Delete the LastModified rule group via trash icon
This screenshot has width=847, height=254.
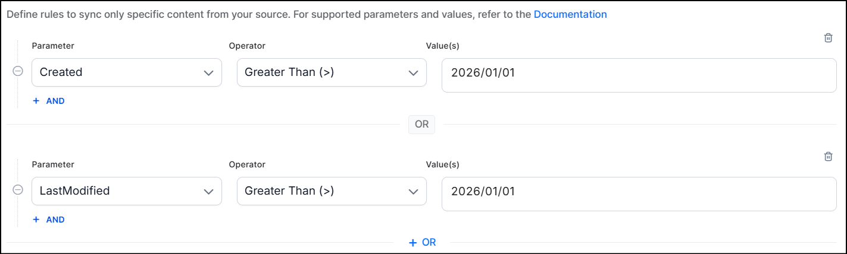828,157
